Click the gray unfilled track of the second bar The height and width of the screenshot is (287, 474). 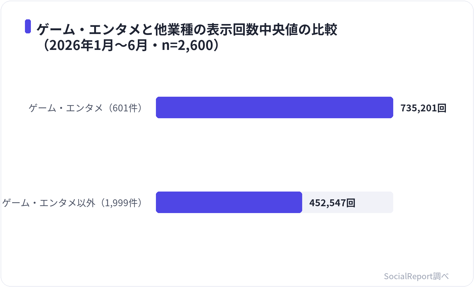tap(374, 202)
